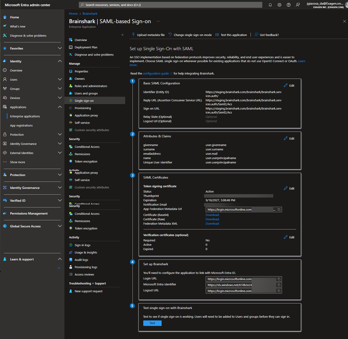This screenshot has width=348, height=339.
Task: Edit the Basic SAML Configuration section
Action: tap(289, 86)
